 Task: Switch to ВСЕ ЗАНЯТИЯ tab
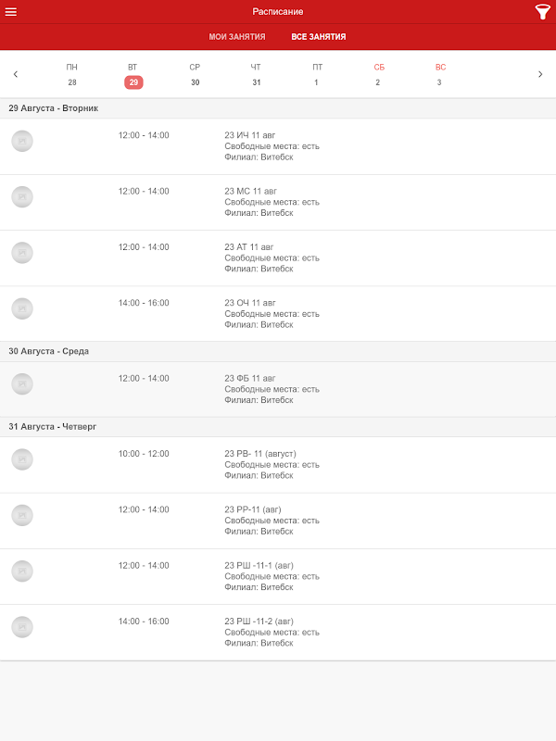(319, 37)
